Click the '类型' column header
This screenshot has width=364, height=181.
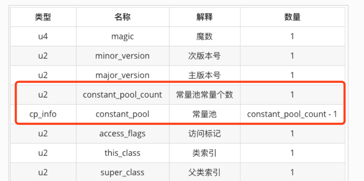pos(43,17)
